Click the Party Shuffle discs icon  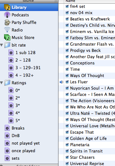[7, 22]
